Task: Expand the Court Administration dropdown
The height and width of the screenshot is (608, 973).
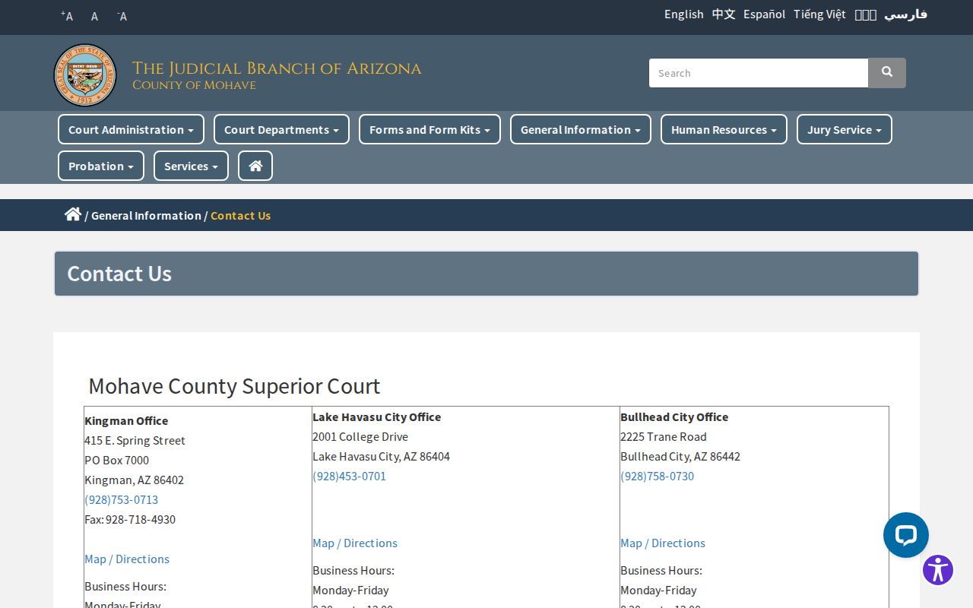Action: 131,129
